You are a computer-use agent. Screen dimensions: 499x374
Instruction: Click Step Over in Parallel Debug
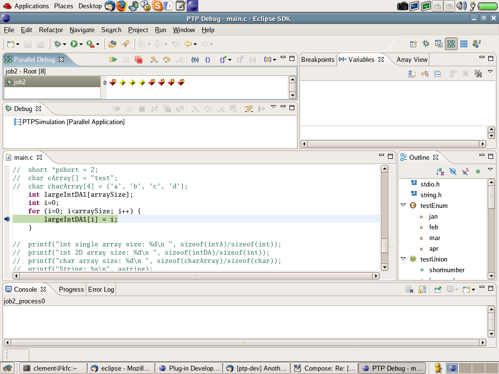[x=167, y=59]
